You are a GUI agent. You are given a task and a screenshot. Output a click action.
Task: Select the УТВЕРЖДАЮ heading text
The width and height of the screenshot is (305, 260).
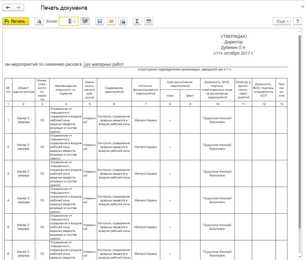tap(233, 36)
